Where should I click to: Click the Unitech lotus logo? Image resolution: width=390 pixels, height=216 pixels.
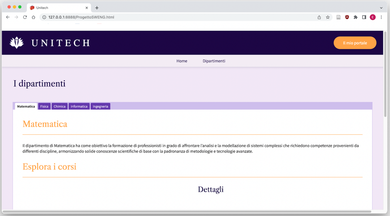17,43
